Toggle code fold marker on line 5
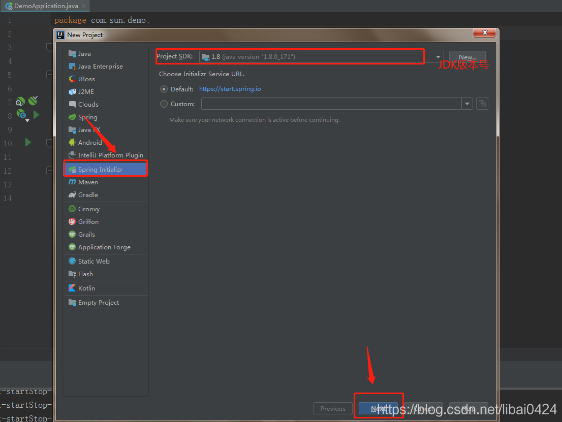Screen dimensions: 562x422 [49, 75]
